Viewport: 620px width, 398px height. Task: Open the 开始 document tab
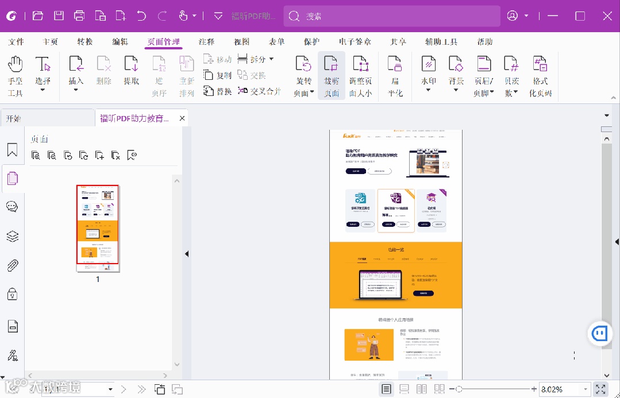pyautogui.click(x=14, y=118)
